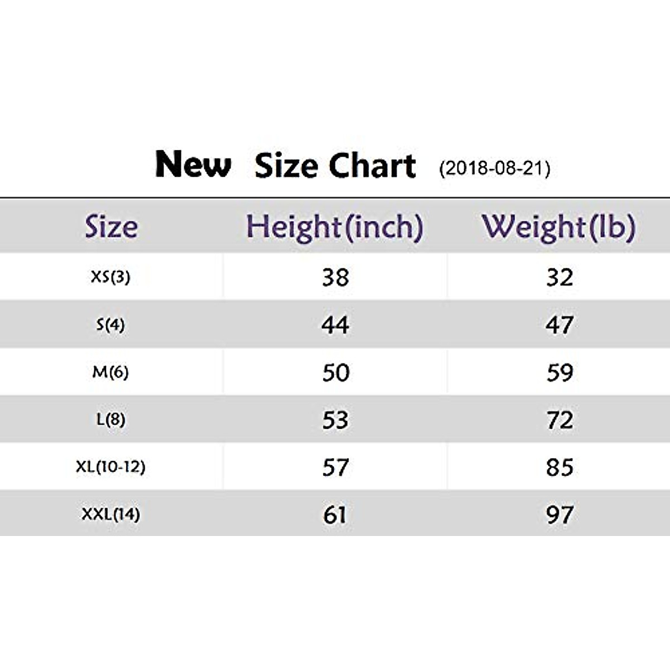The height and width of the screenshot is (670, 670).
Task: Click the Weight(lb) column header
Action: click(558, 227)
